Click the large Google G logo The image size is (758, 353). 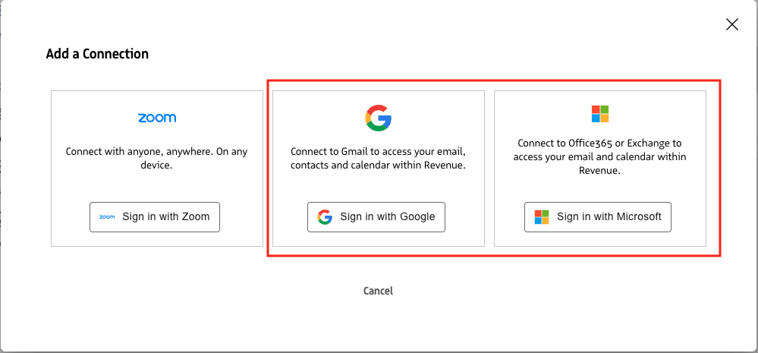(378, 118)
